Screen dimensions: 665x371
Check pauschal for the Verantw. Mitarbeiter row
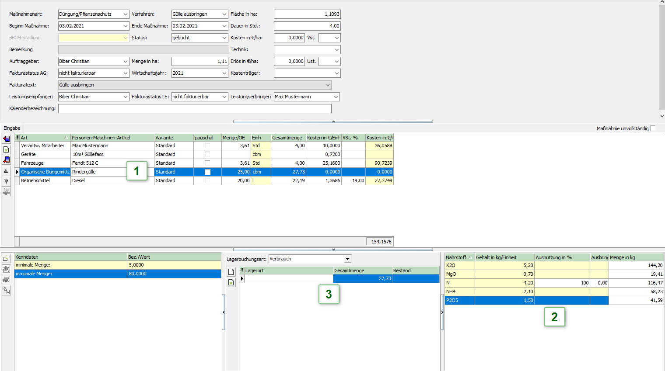207,146
